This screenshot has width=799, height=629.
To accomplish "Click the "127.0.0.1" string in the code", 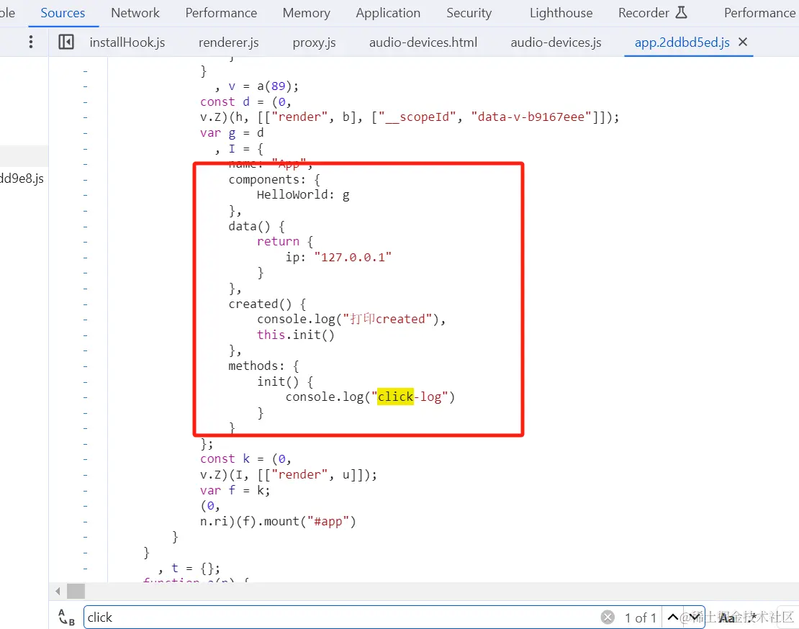I will (x=353, y=257).
